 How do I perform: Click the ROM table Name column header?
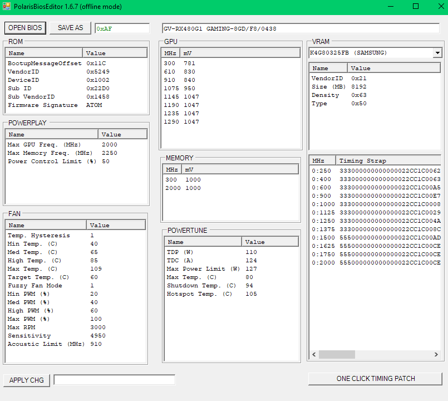pos(45,53)
